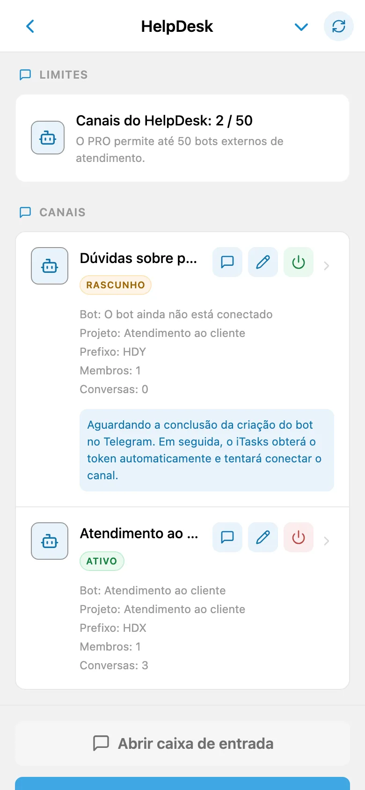Select the Dúvidas sobre p... channel title
The image size is (365, 790).
point(139,258)
